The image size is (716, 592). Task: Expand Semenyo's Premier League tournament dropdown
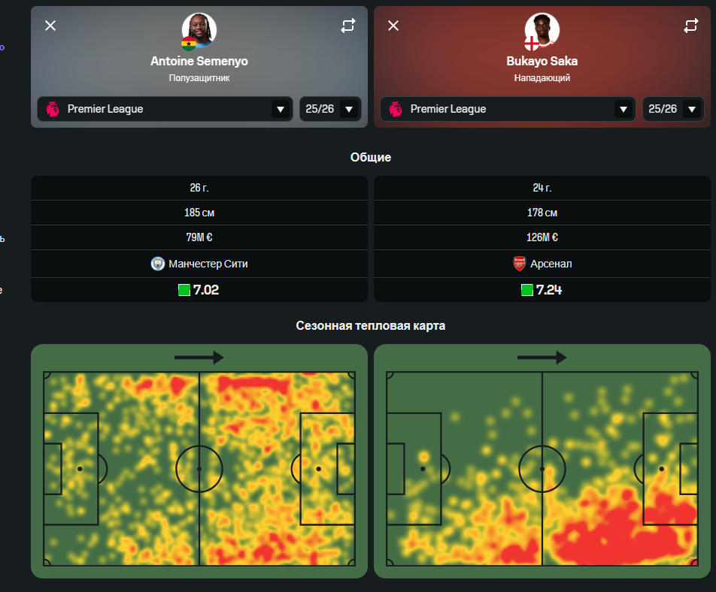tap(165, 109)
